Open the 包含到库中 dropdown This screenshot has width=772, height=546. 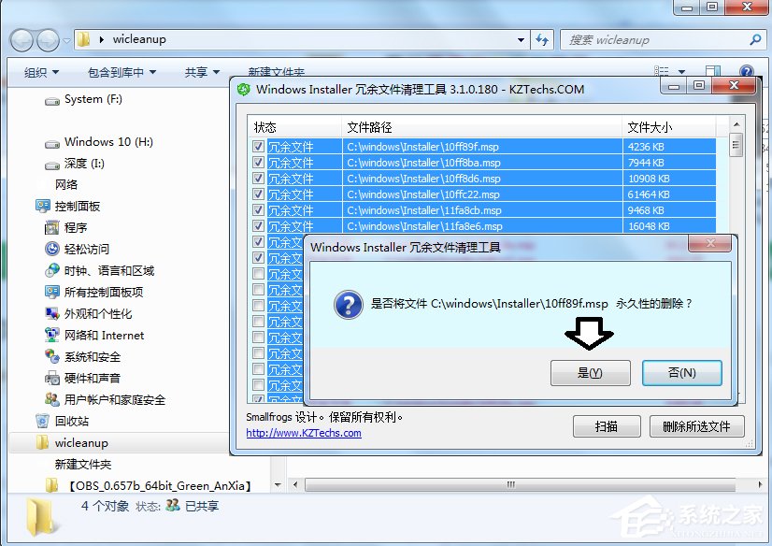122,71
